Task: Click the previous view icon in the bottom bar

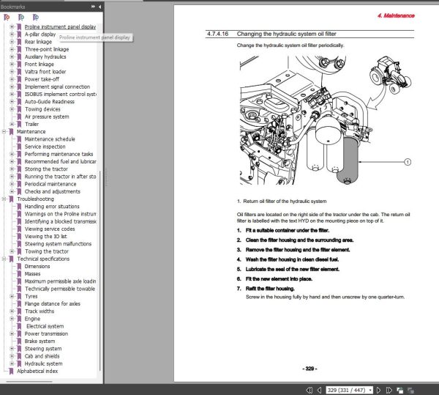Action: (399, 390)
